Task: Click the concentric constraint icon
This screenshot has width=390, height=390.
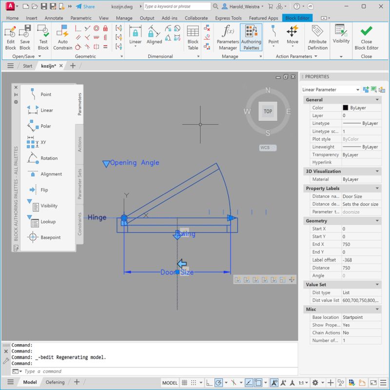Action: [96, 28]
